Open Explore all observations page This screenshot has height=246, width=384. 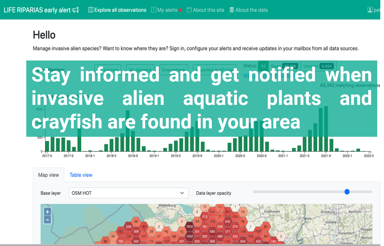click(x=117, y=10)
